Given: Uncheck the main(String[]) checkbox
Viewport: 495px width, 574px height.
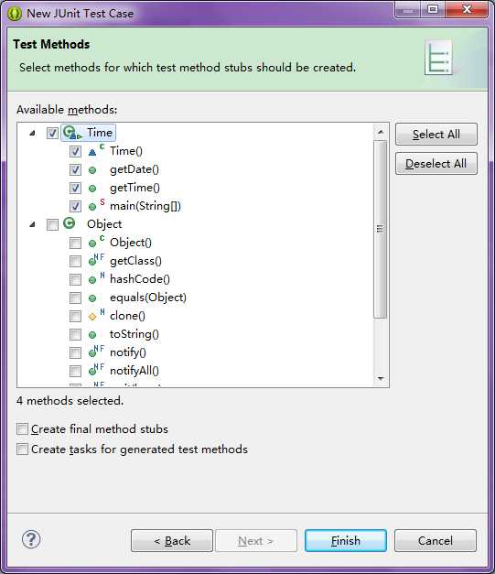Looking at the screenshot, I should pyautogui.click(x=75, y=206).
